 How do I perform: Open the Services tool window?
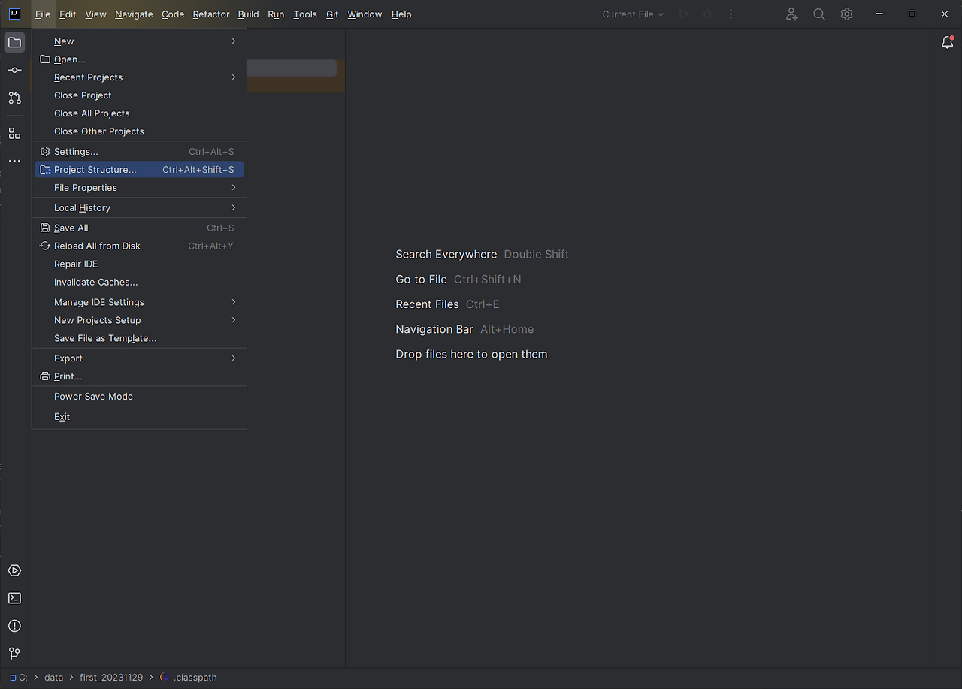pyautogui.click(x=14, y=570)
